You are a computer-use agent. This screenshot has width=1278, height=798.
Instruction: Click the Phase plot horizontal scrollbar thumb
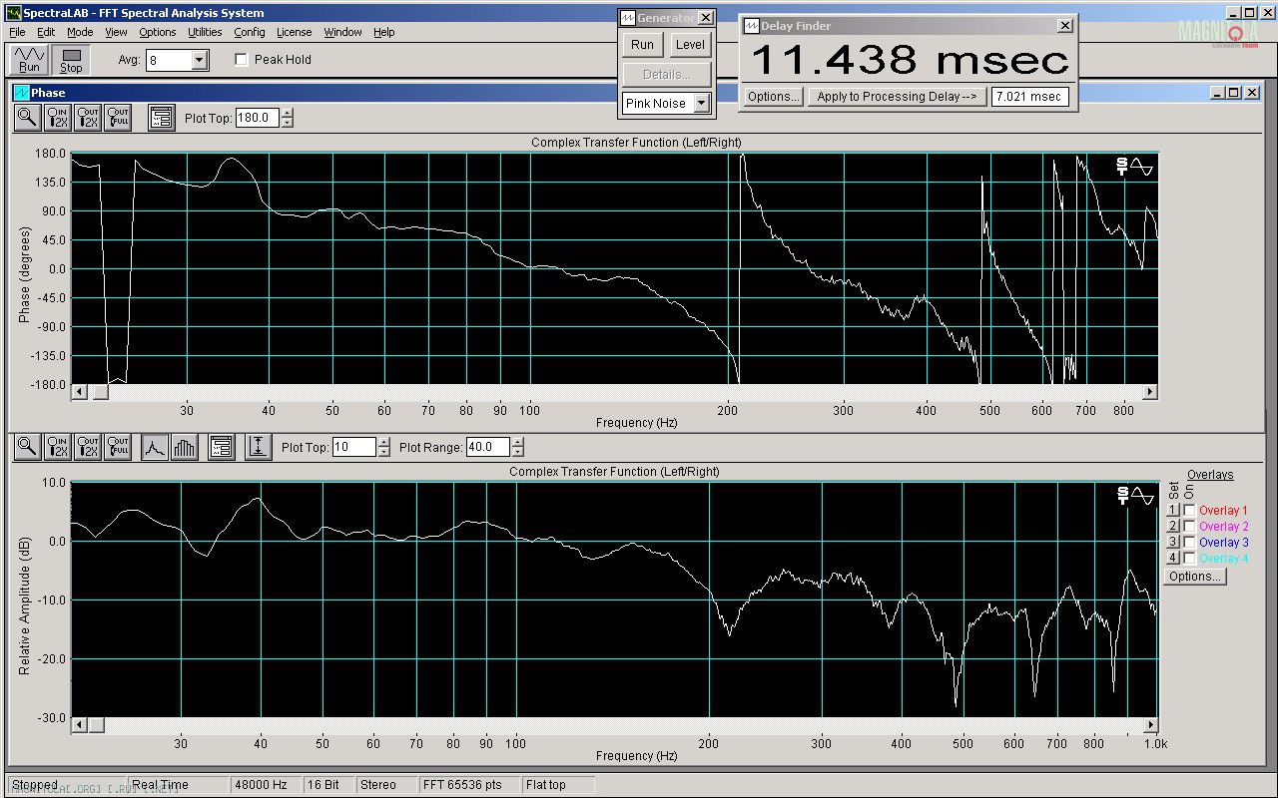click(100, 392)
